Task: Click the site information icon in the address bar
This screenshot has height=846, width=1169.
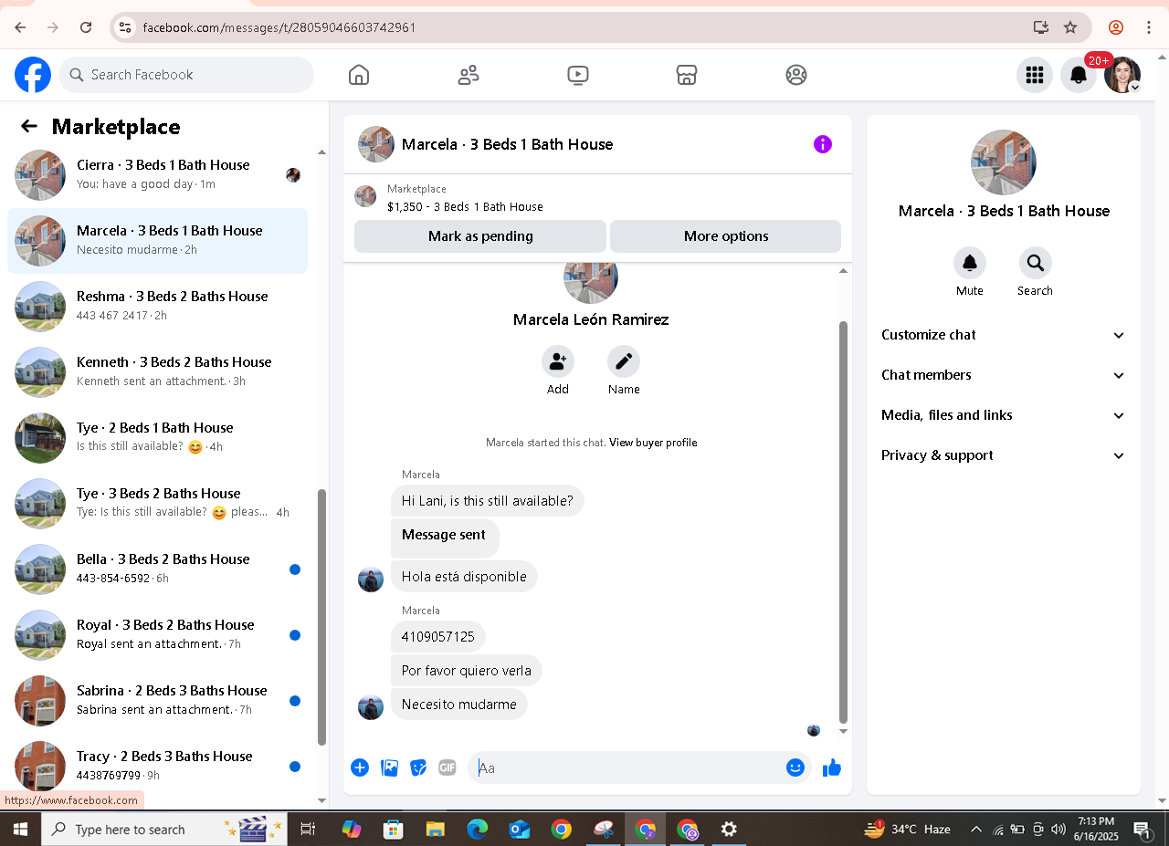Action: click(x=126, y=27)
